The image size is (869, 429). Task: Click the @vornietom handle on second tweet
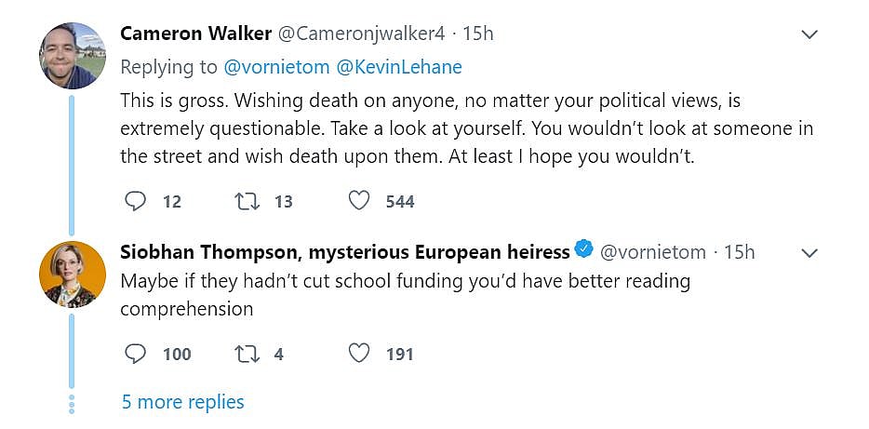pyautogui.click(x=652, y=251)
